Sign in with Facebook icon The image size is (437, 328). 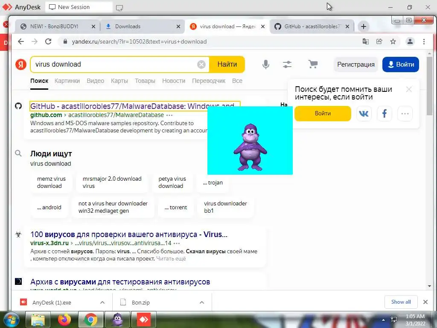(x=385, y=114)
